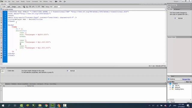Click the Recent Snippets coding toolbar icon
The width and height of the screenshot is (192, 108).
coord(1,48)
